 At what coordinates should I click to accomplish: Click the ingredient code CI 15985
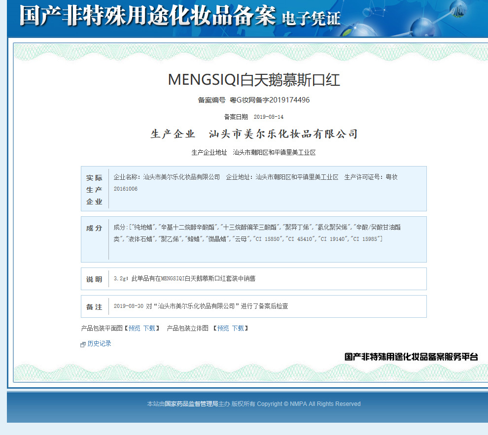[x=365, y=239]
